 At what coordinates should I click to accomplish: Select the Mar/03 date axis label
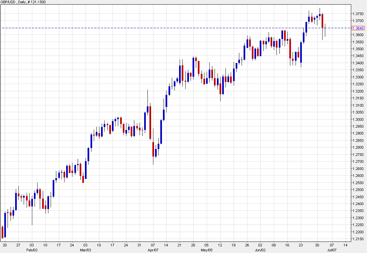pos(86,249)
